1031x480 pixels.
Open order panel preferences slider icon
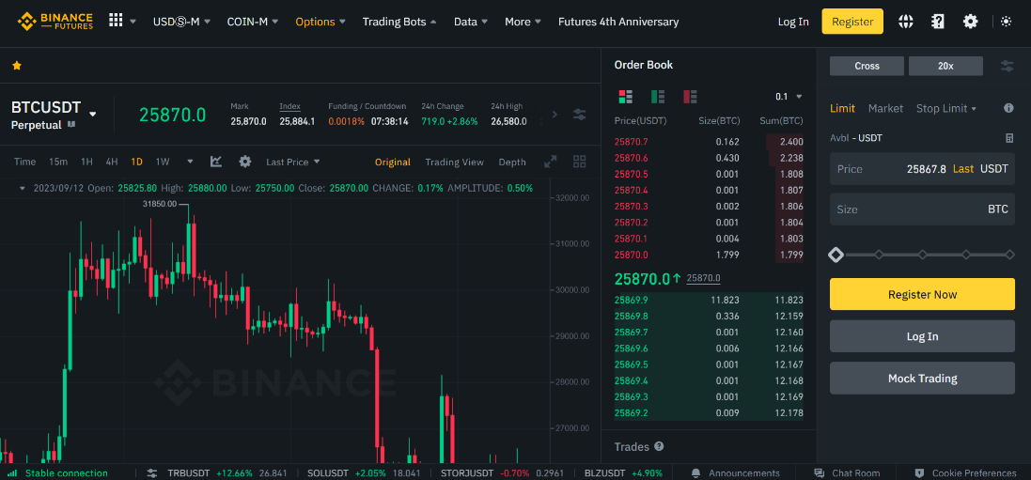(1007, 66)
